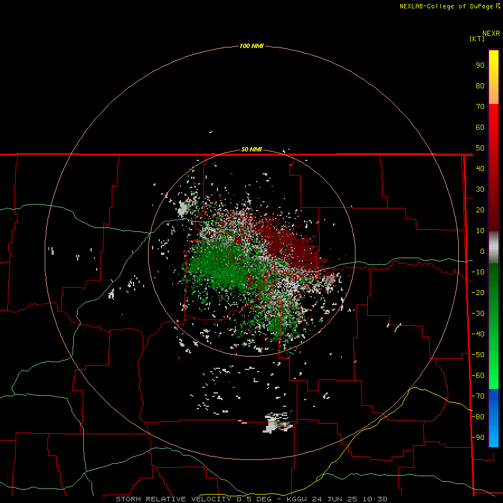Click the 70 value on the velocity scale
This screenshot has height=503, width=503.
click(x=480, y=107)
